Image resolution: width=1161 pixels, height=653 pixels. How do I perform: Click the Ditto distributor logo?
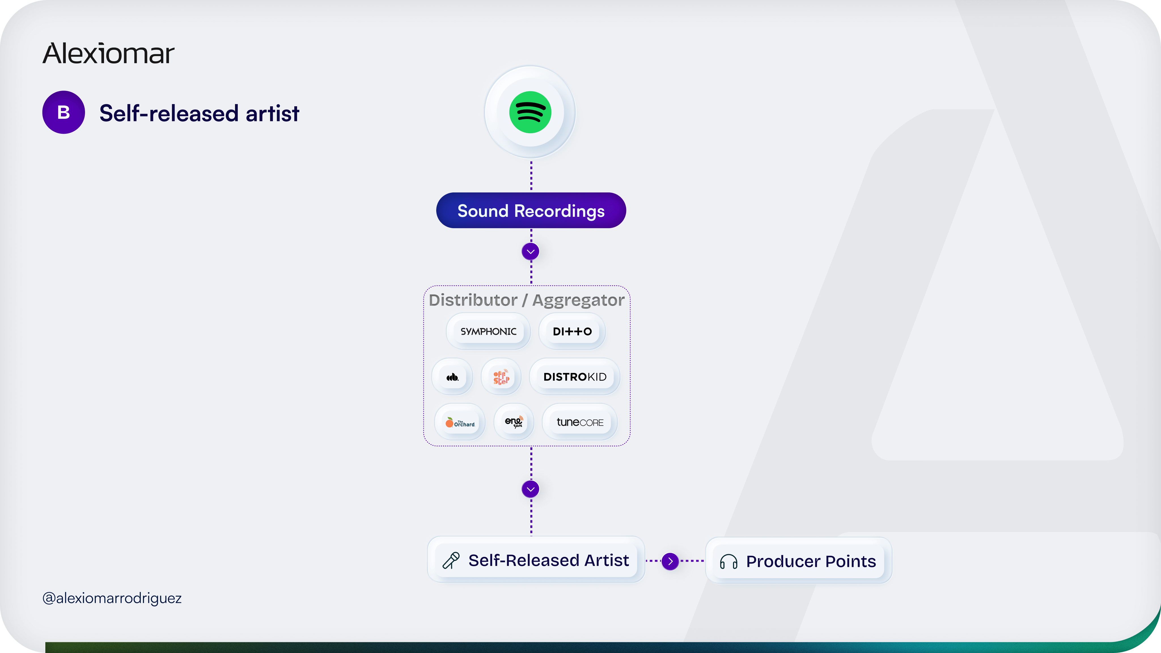(572, 332)
